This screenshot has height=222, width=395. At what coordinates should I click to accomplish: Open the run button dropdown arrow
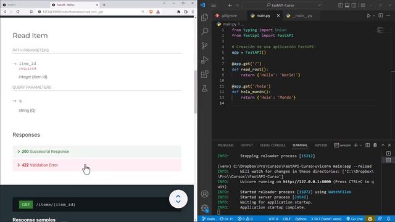[374, 15]
